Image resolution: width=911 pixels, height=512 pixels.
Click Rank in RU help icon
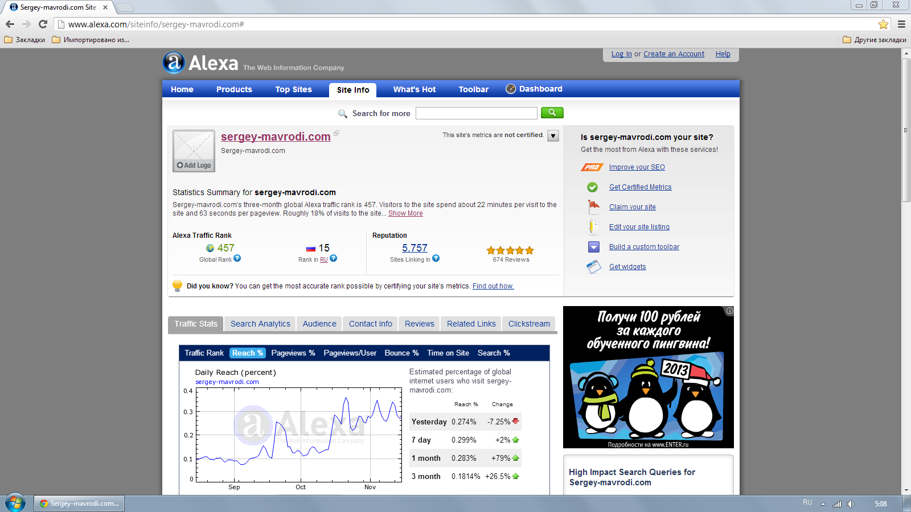[x=334, y=258]
